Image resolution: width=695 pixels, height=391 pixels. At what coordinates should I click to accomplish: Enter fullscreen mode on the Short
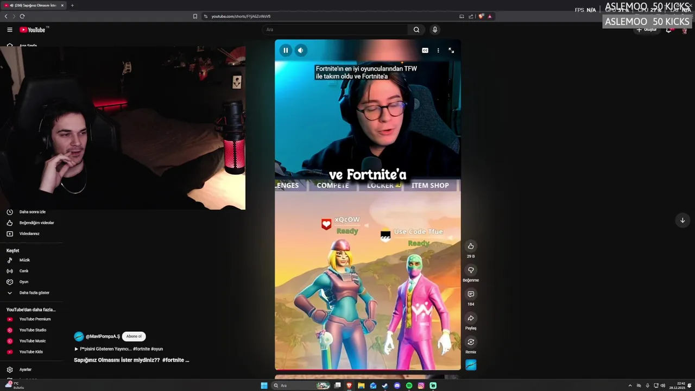point(451,51)
